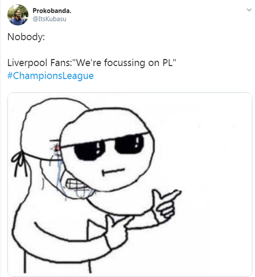Open the #ChampionsLeague hashtag
Screen dimensions: 255x277
tap(50, 75)
